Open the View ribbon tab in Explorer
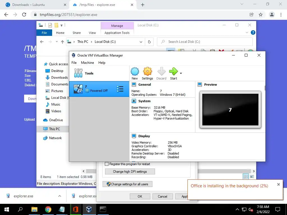 (x=92, y=33)
